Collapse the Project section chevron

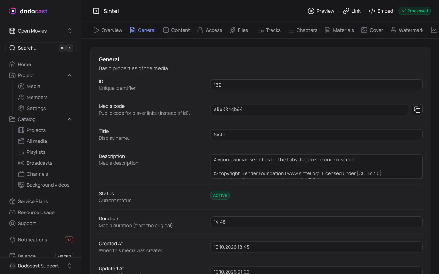pyautogui.click(x=70, y=75)
